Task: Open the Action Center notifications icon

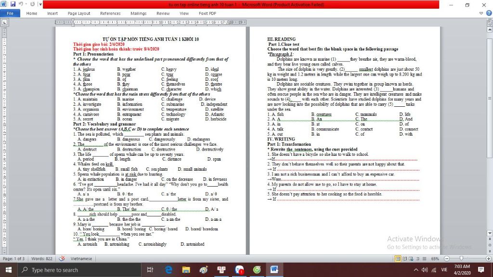Action: pyautogui.click(x=481, y=270)
